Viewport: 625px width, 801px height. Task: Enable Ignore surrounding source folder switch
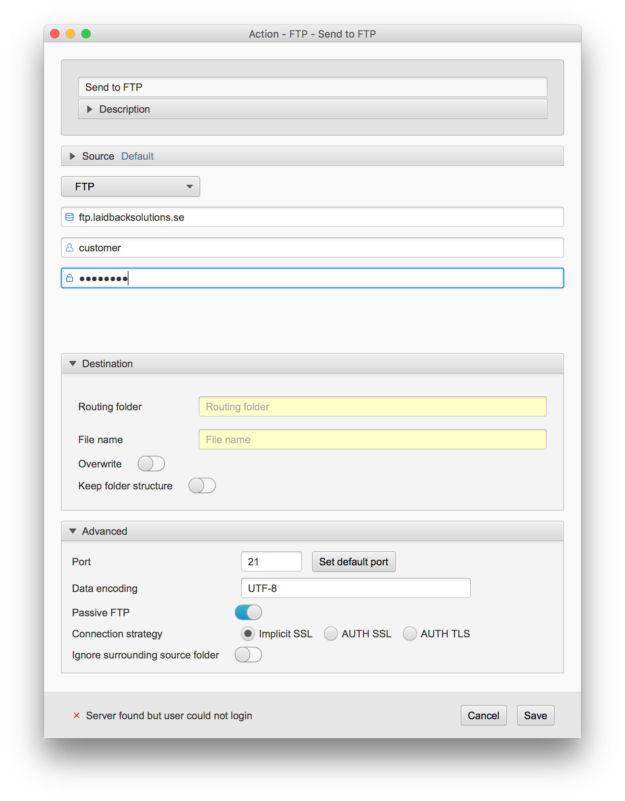coord(248,655)
